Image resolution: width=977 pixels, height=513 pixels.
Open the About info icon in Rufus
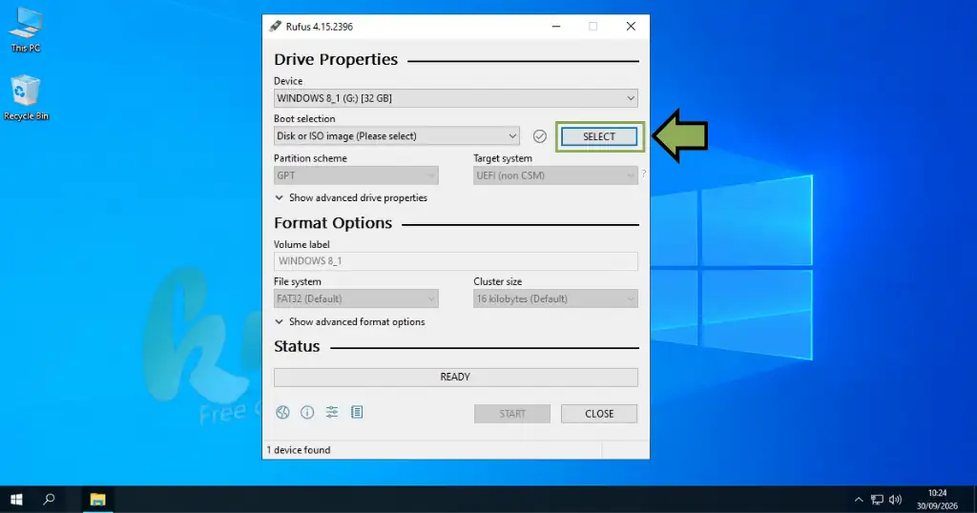point(307,412)
